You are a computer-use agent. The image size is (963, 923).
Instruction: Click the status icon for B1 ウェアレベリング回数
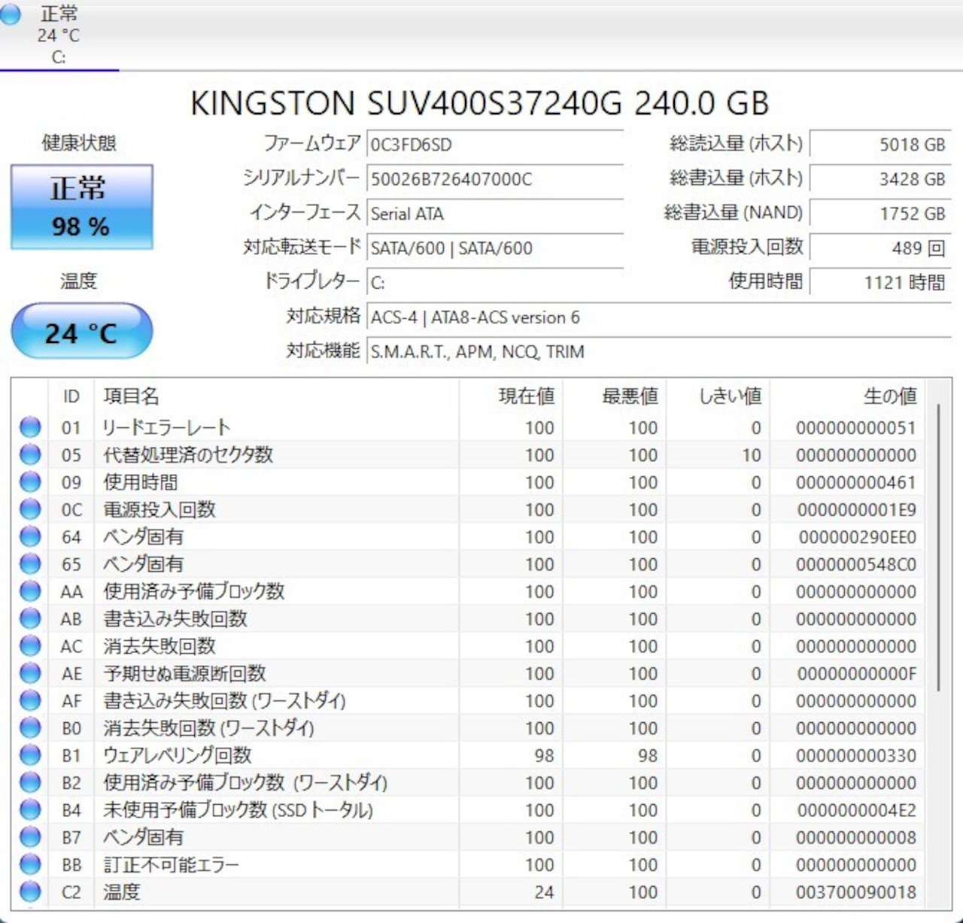click(x=30, y=755)
